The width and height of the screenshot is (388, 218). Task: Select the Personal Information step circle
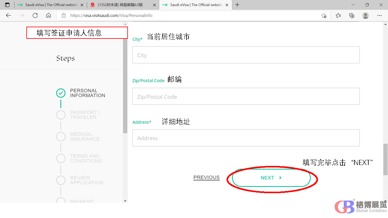[61, 93]
